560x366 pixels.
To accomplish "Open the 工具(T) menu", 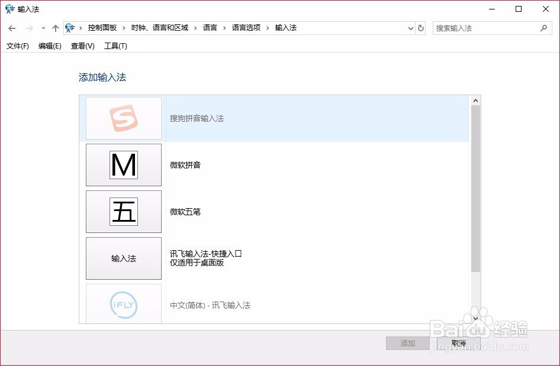I will click(116, 46).
